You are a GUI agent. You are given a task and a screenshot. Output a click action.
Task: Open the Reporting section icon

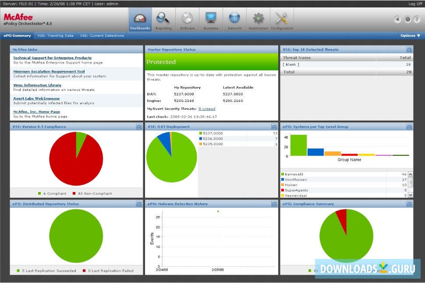(x=163, y=20)
